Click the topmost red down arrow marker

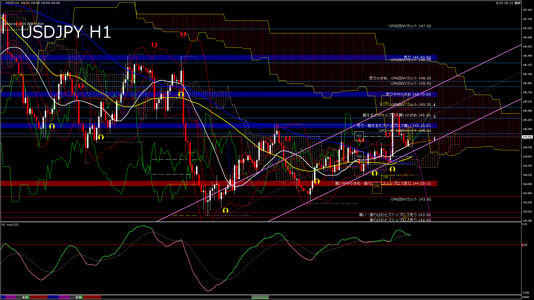(183, 34)
